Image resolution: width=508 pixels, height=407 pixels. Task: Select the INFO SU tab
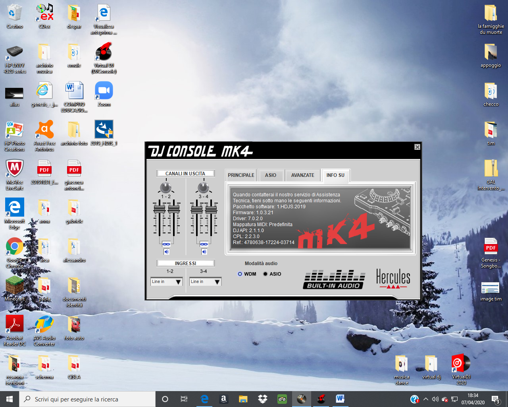[x=335, y=175]
